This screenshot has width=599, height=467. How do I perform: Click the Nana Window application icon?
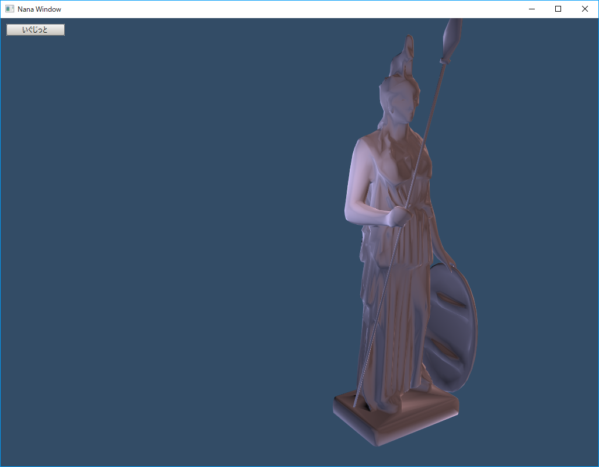(9, 9)
